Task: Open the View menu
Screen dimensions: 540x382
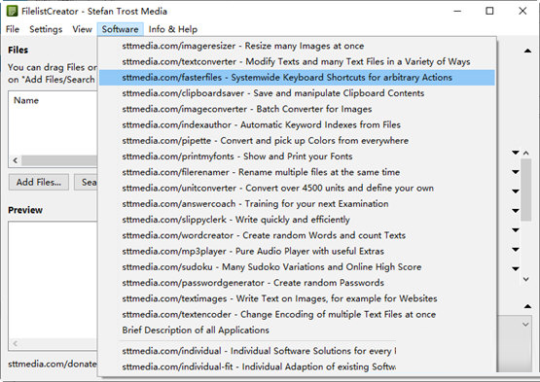Action: [x=82, y=29]
